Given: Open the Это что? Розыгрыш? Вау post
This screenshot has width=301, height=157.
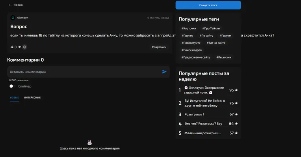Looking at the screenshot, I should pyautogui.click(x=203, y=124).
